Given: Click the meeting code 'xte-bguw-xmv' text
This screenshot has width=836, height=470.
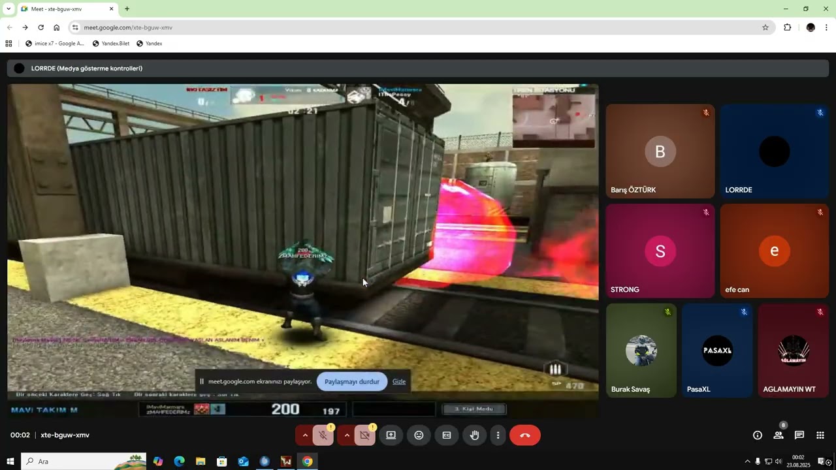Looking at the screenshot, I should (x=65, y=435).
